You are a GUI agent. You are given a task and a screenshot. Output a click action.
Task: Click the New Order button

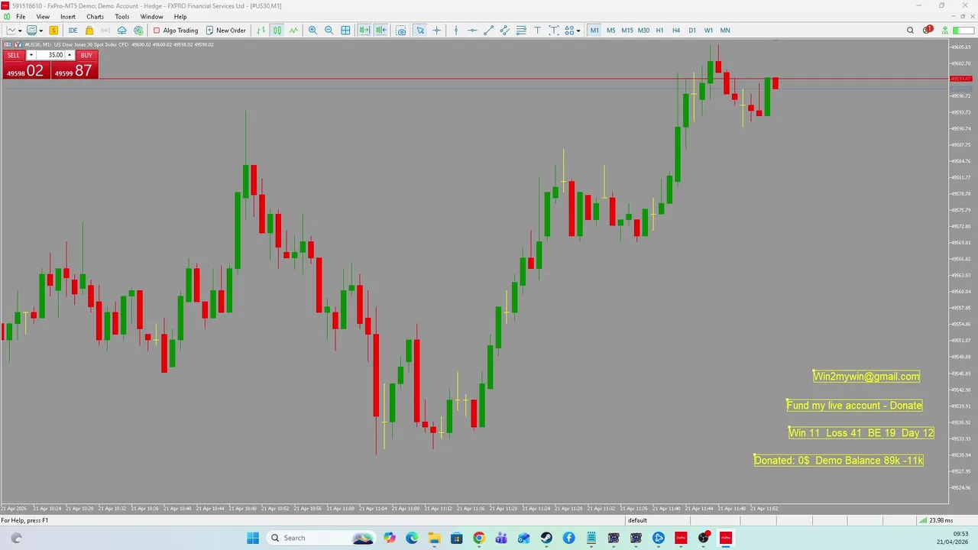point(226,31)
